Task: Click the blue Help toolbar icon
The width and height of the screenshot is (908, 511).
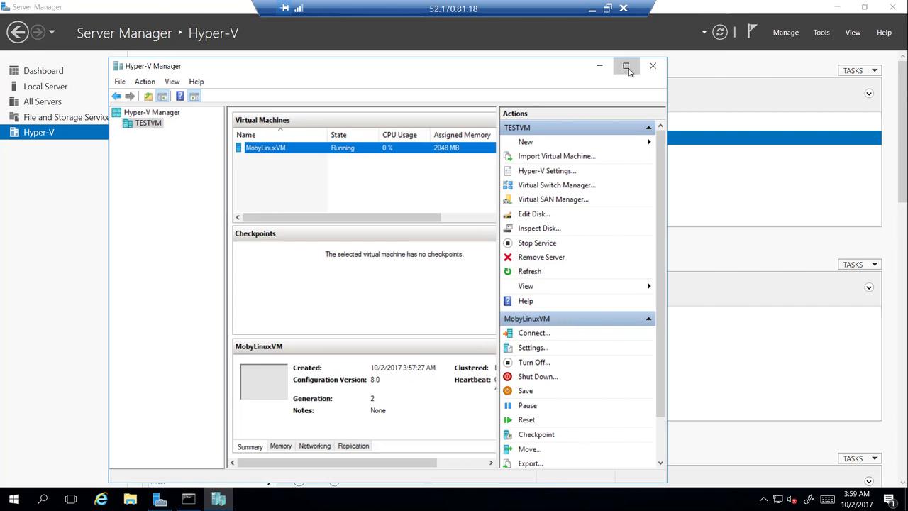Action: (179, 97)
